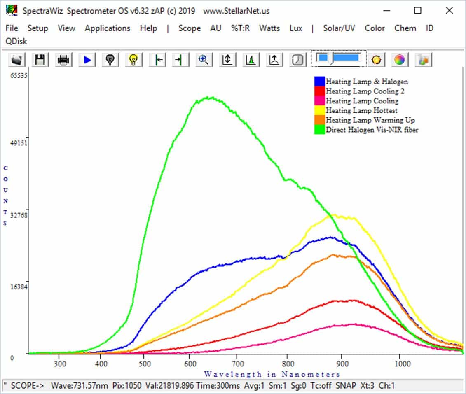Click the integration time clock icon
The height and width of the screenshot is (394, 466).
click(298, 60)
